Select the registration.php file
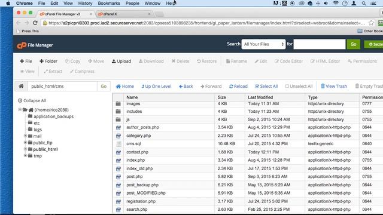Image resolution: width=383 pixels, height=215 pixels. (141, 201)
